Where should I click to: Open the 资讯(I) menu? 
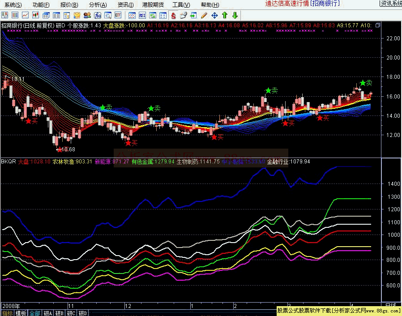(125, 4)
